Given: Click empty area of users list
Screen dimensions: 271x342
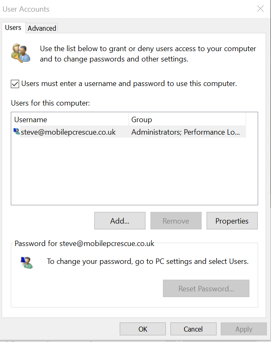Looking at the screenshot, I should click(134, 171).
